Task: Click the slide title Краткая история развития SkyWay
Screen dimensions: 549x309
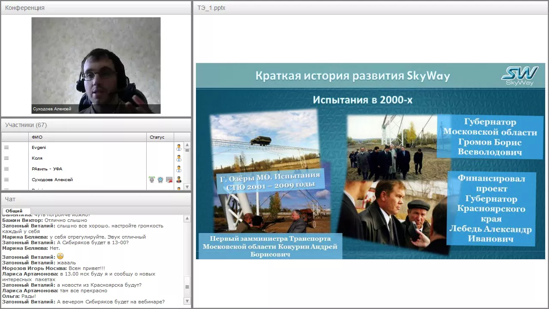Action: click(x=353, y=76)
